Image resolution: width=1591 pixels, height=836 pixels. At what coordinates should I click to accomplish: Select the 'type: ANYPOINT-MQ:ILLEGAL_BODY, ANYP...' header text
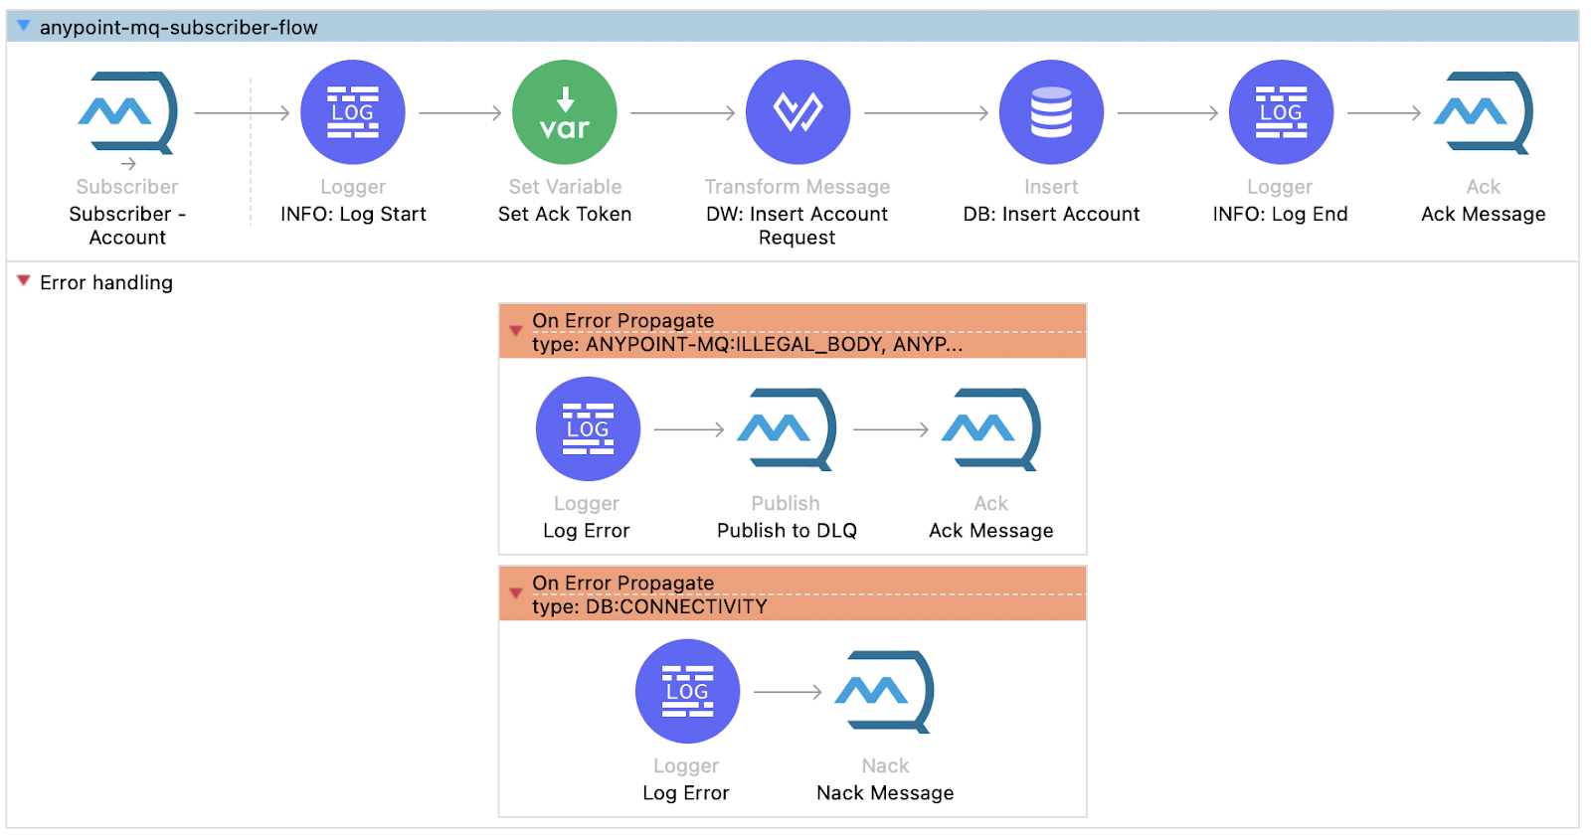coord(748,344)
